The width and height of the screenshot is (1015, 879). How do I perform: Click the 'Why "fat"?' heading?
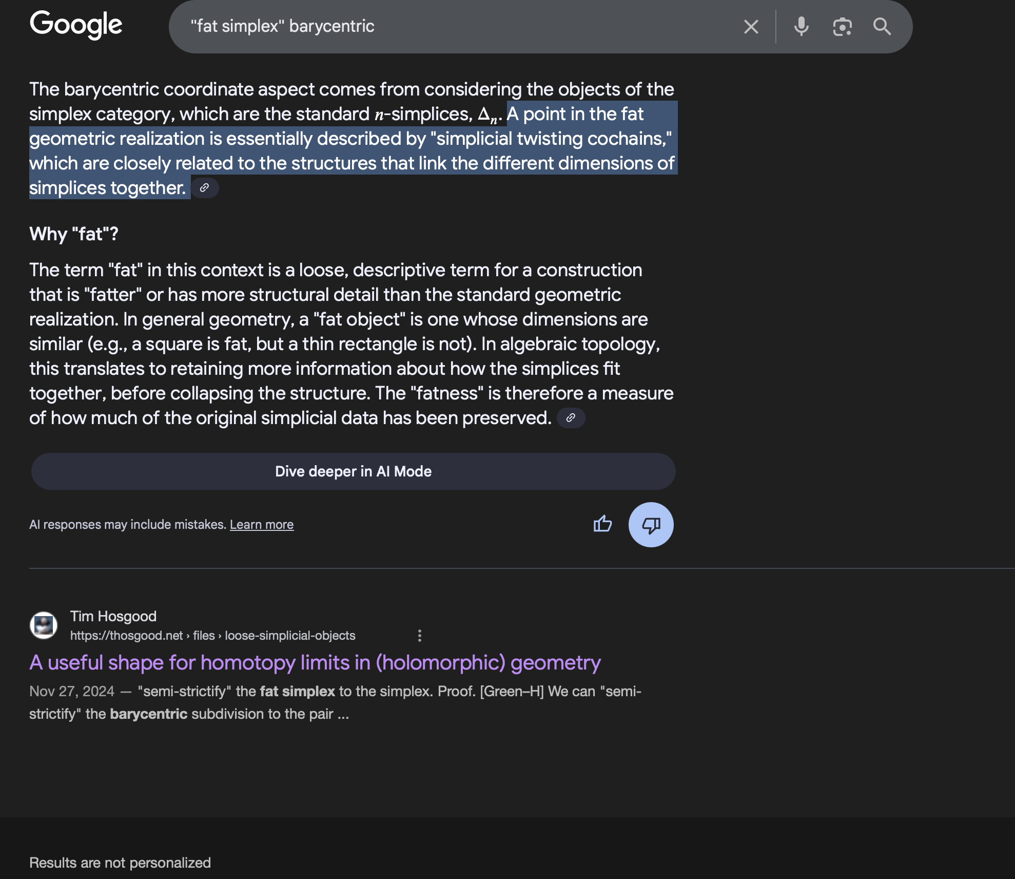coord(74,234)
